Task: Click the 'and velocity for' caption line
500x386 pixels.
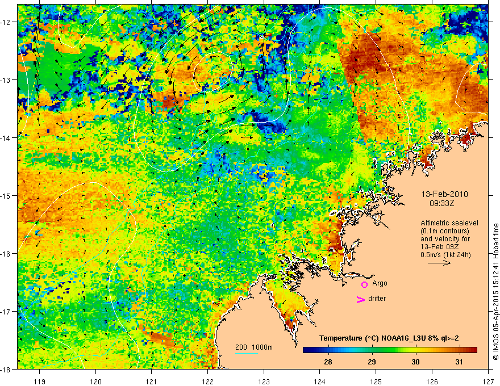Action: (445, 239)
